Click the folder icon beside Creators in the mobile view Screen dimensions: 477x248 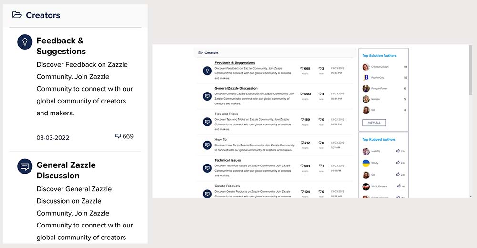[x=17, y=15]
